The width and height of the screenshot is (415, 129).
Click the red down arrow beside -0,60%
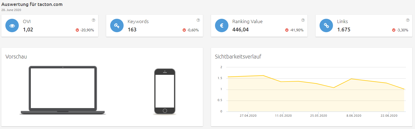point(184,30)
